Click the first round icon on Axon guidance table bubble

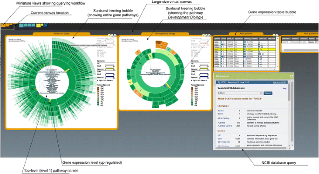click(x=274, y=35)
